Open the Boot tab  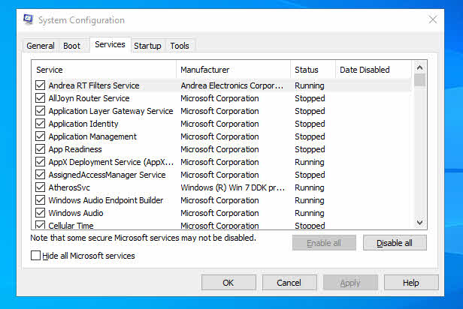[x=71, y=46]
